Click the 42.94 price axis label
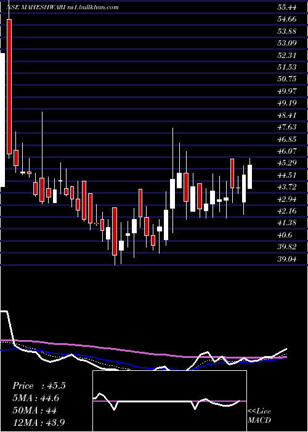The height and width of the screenshot is (432, 308). tap(287, 199)
